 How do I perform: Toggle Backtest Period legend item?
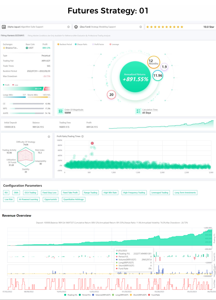coord(64,44)
